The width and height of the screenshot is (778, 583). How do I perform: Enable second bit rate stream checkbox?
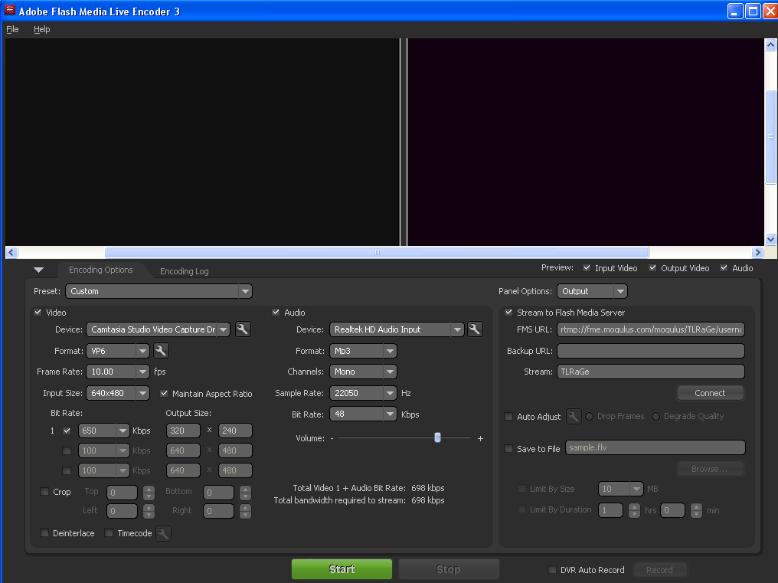[x=67, y=451]
